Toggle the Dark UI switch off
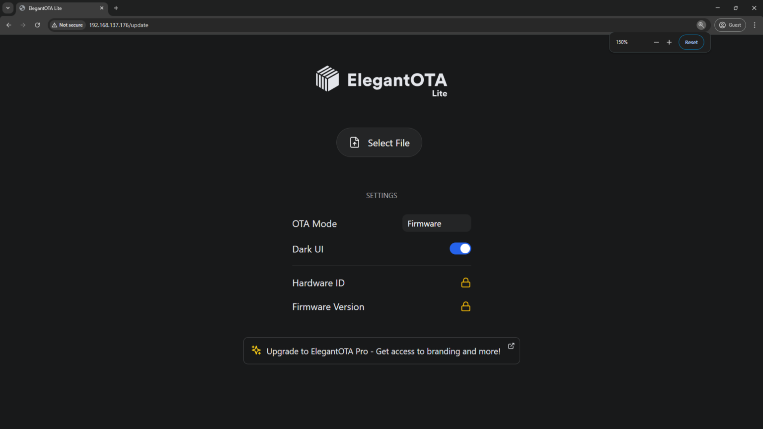Screen dimensions: 763x429 point(460,249)
